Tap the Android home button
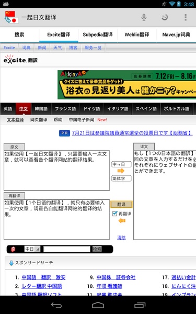This screenshot has width=196, height=314. (x=98, y=305)
